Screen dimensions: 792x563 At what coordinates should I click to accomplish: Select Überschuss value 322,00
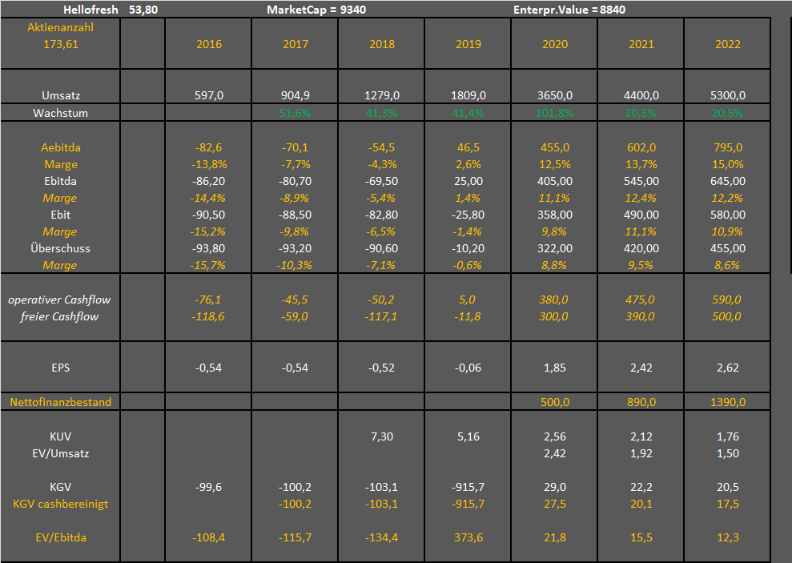point(555,248)
